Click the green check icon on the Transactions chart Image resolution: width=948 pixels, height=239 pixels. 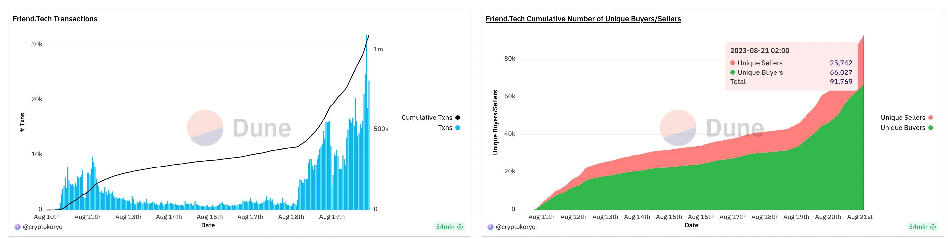[460, 227]
